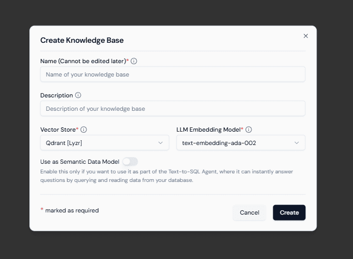Click the chevron arrow in the embedding model box
The height and width of the screenshot is (259, 353).
[x=296, y=143]
